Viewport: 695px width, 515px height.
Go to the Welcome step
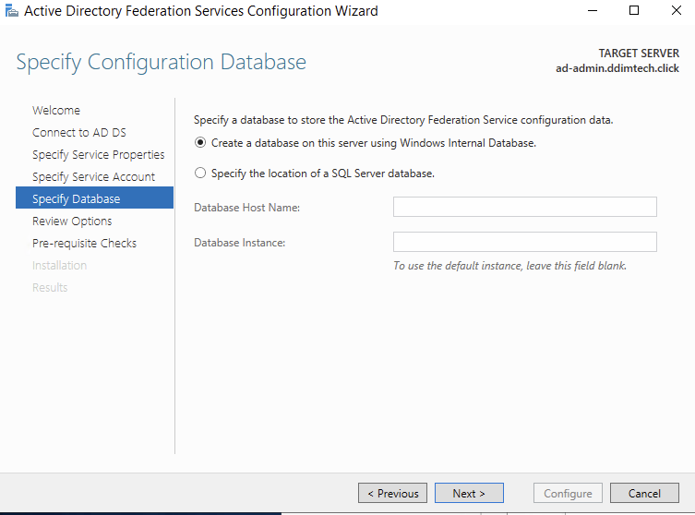(56, 111)
